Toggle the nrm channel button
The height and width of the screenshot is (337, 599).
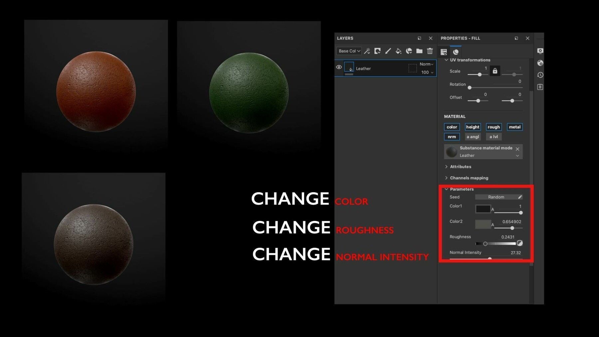coord(452,137)
